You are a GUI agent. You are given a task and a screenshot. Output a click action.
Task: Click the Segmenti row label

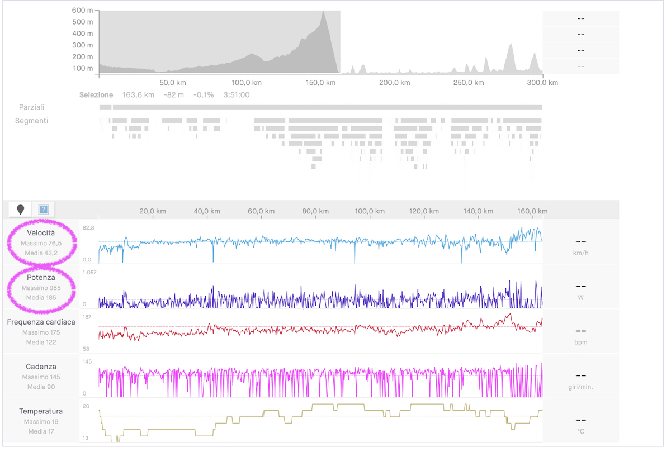pyautogui.click(x=32, y=121)
